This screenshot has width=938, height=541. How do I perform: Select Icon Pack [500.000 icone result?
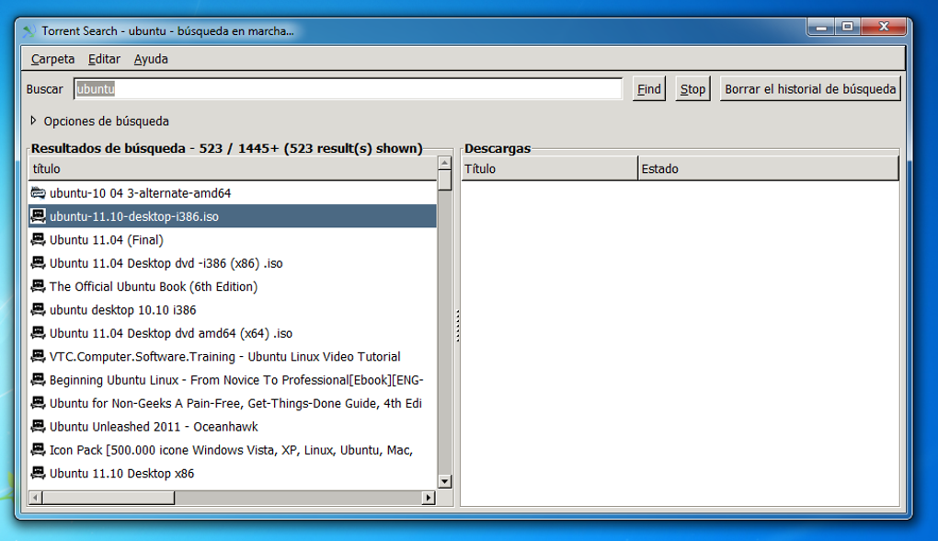(231, 449)
